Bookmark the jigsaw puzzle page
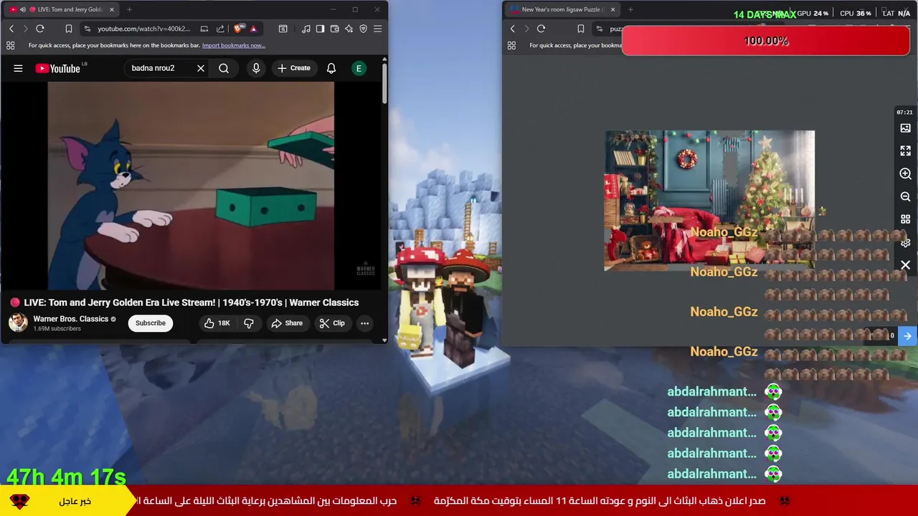This screenshot has width=918, height=516. coord(580,29)
